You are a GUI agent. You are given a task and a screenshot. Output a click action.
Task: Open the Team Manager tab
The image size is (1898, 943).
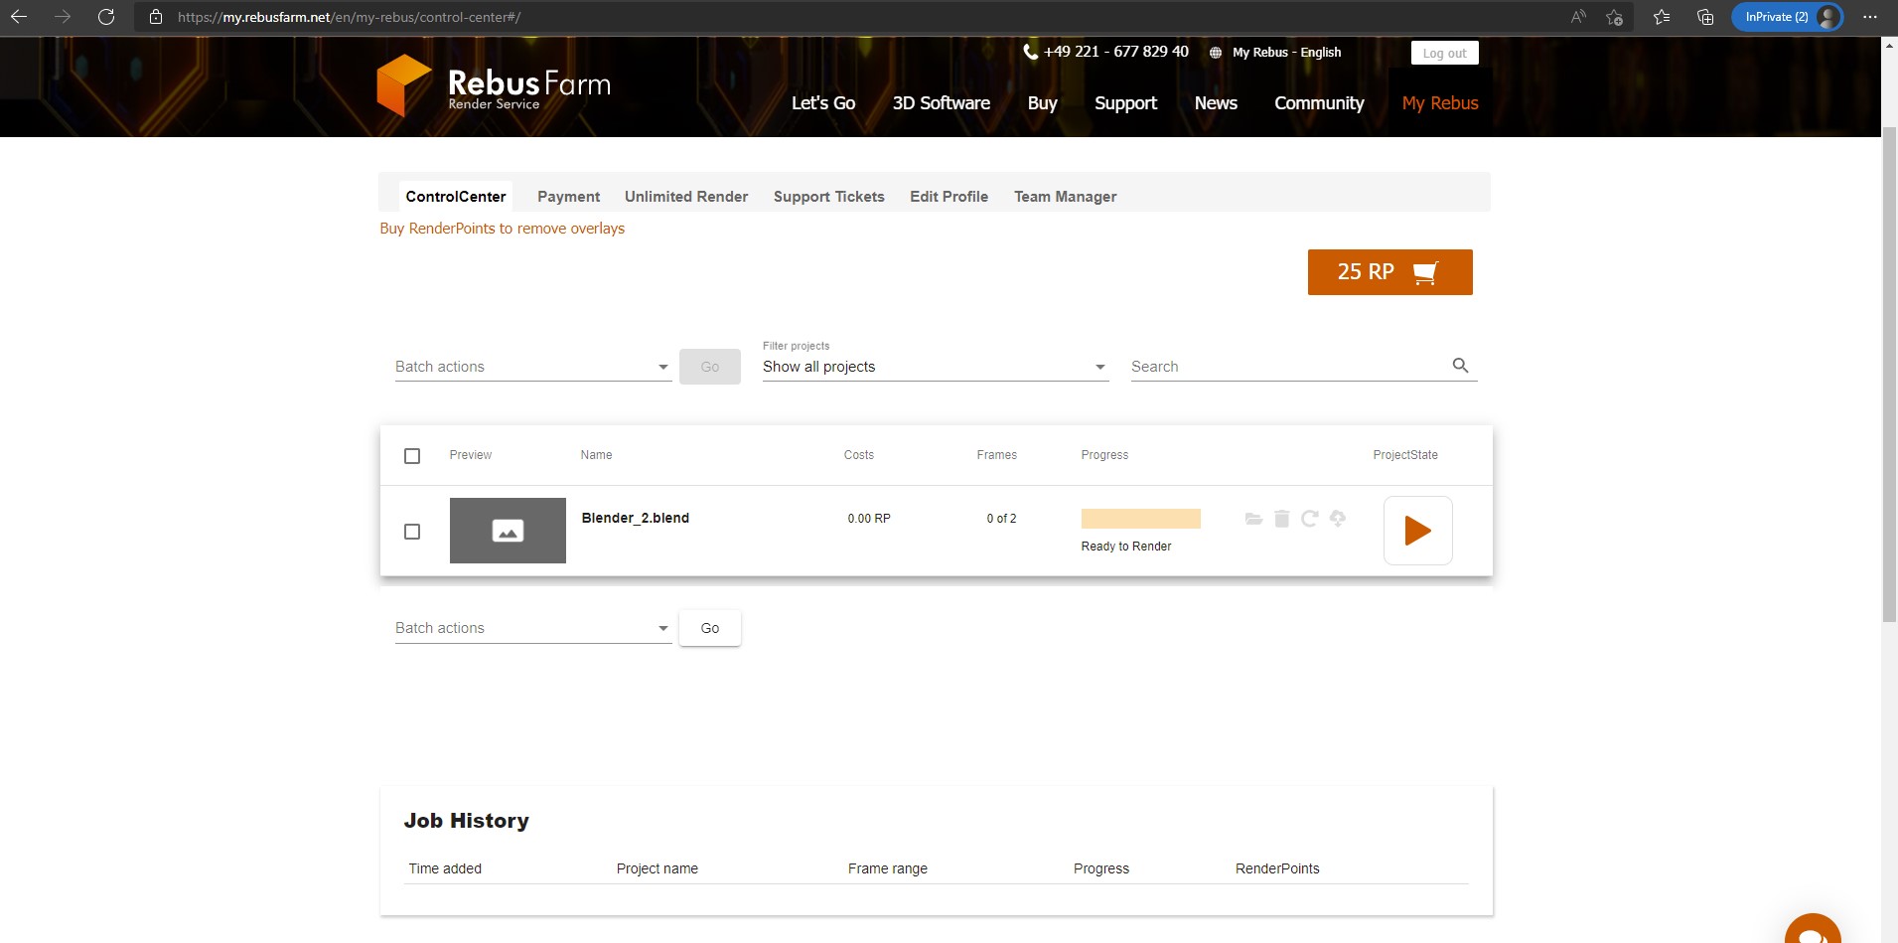[1065, 197]
